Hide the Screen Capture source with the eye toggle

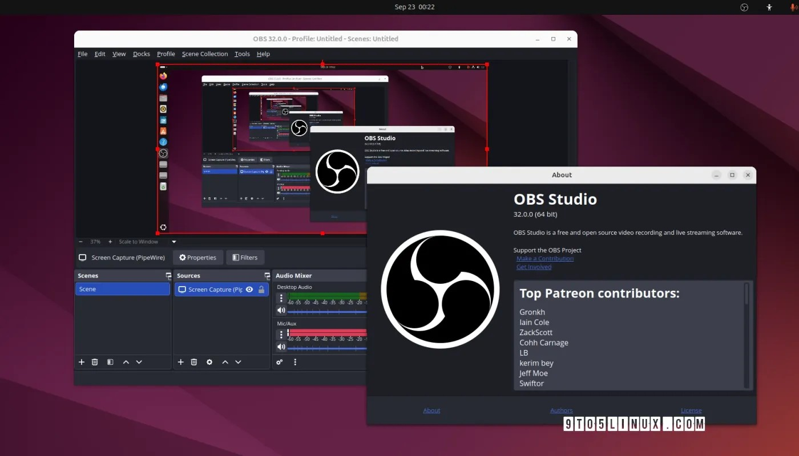click(x=249, y=289)
